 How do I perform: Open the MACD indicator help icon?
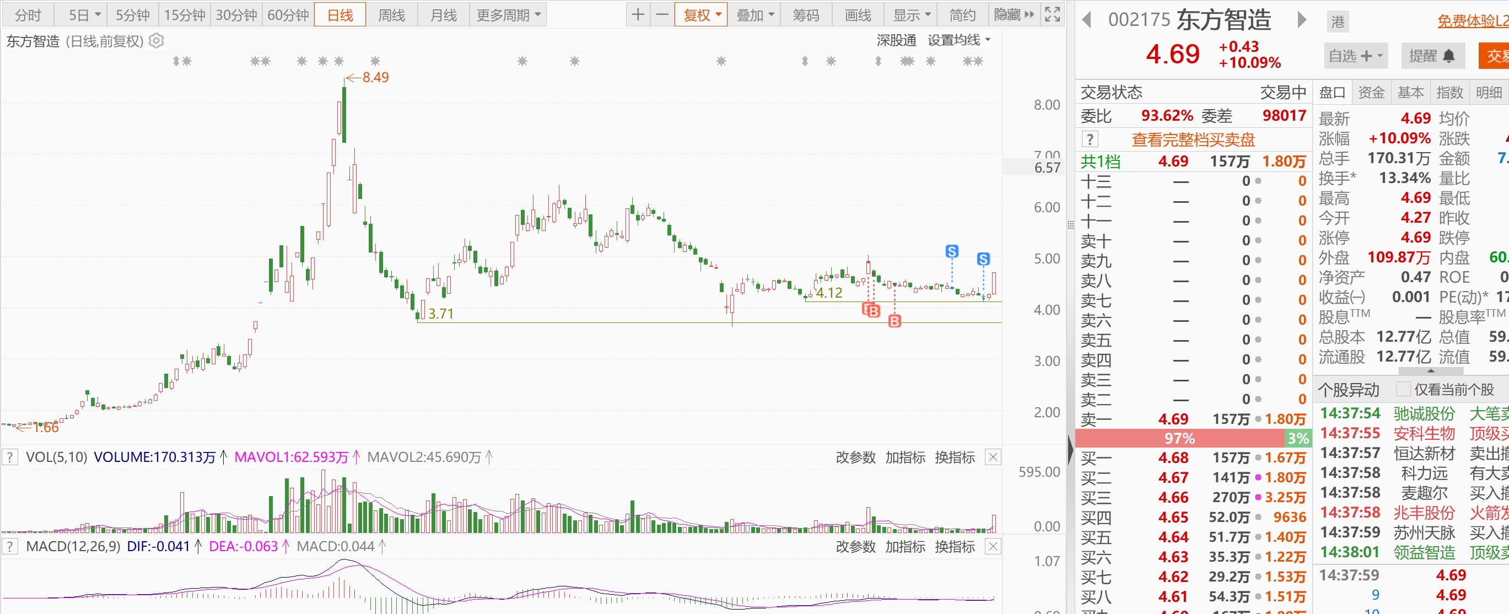point(9,547)
